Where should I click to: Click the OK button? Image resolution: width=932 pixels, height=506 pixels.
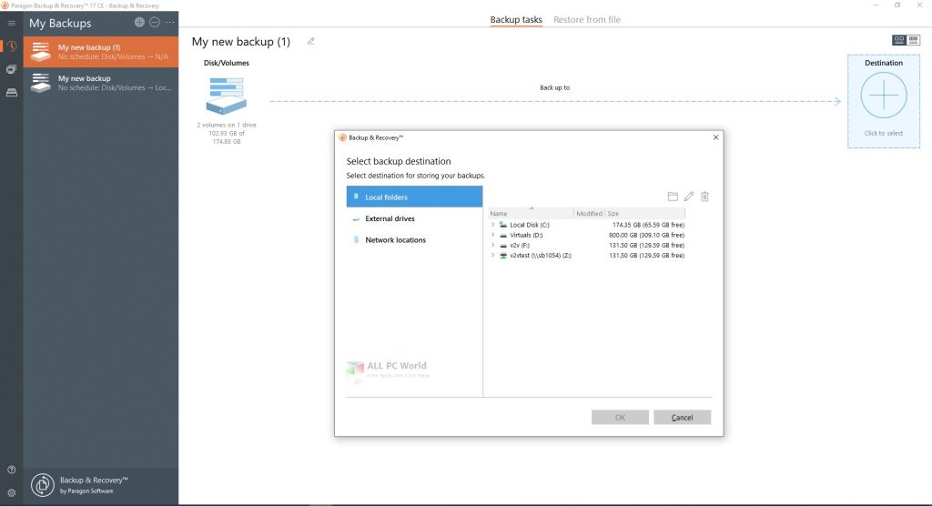point(620,418)
